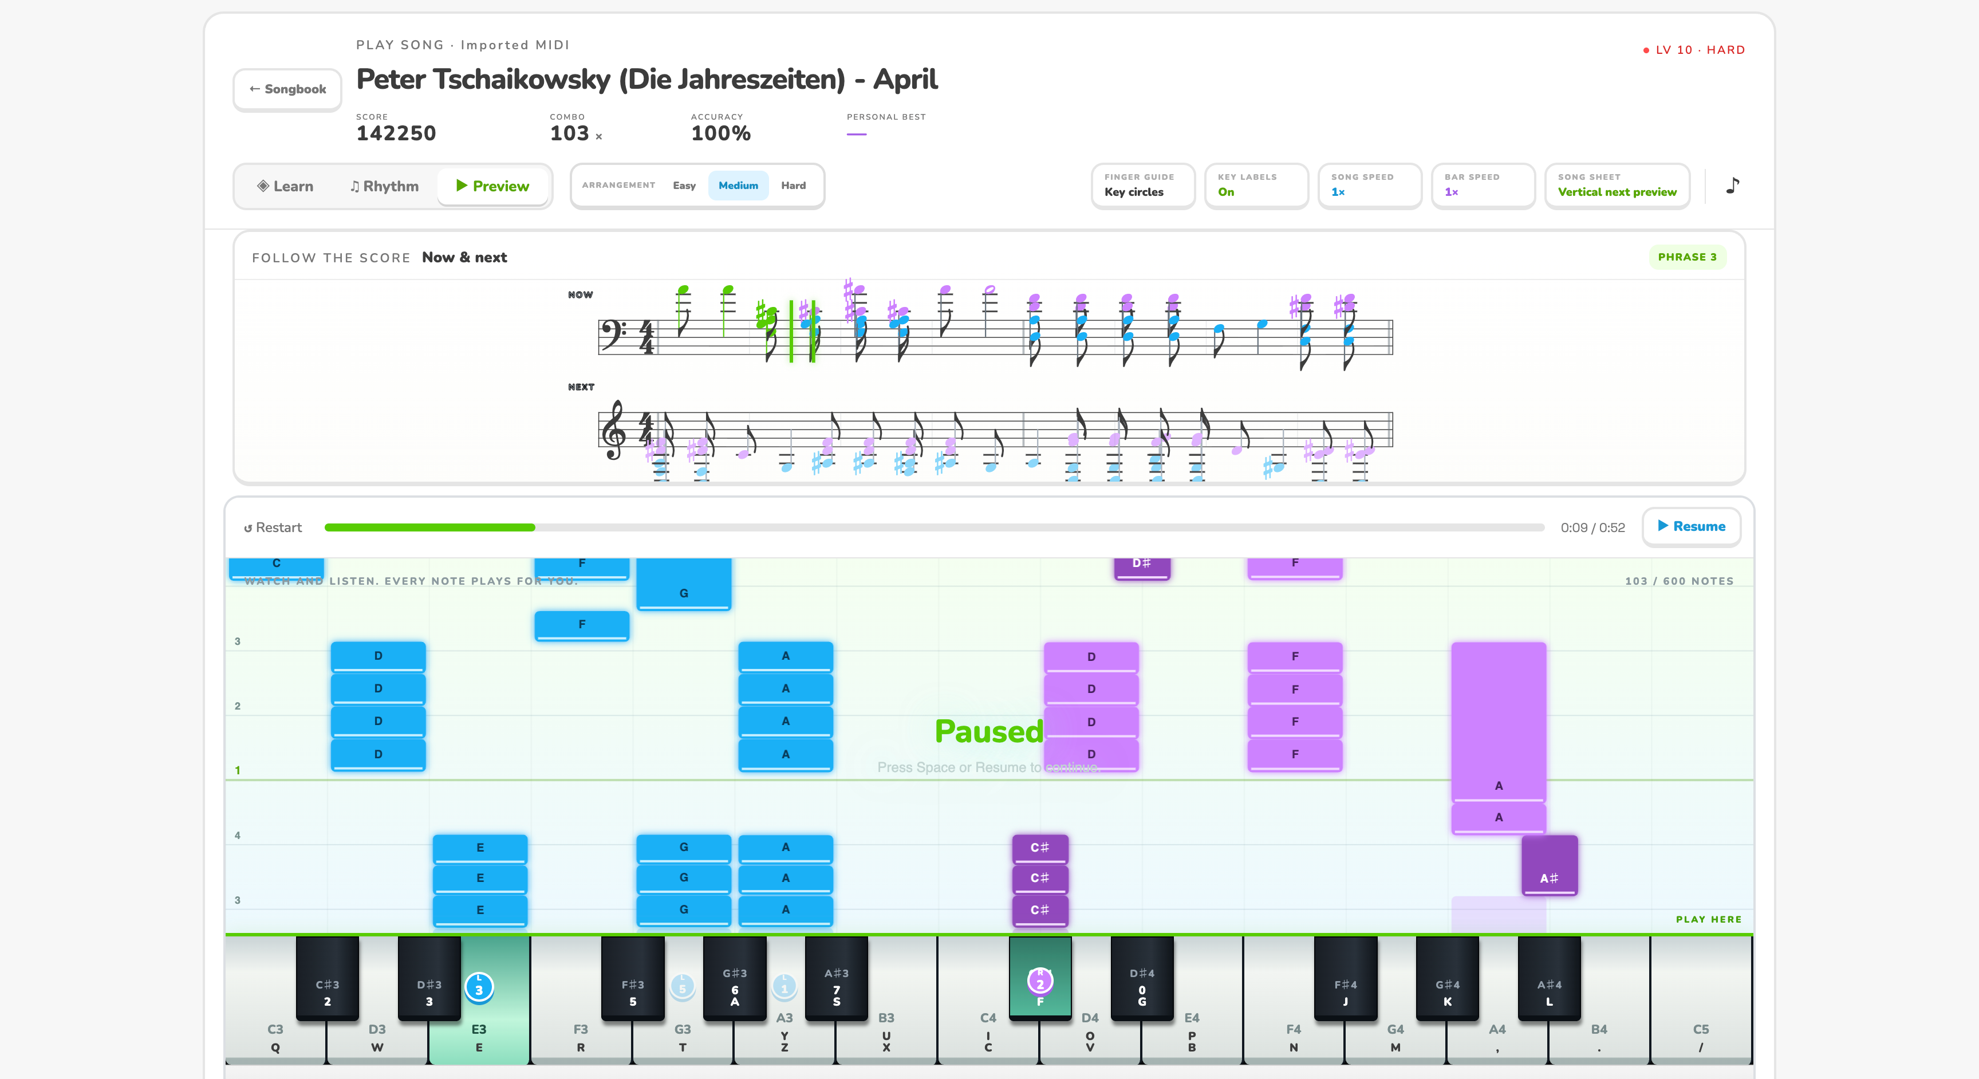Click the faded finger 1 circle near A3
Image resolution: width=1979 pixels, height=1079 pixels.
[784, 987]
